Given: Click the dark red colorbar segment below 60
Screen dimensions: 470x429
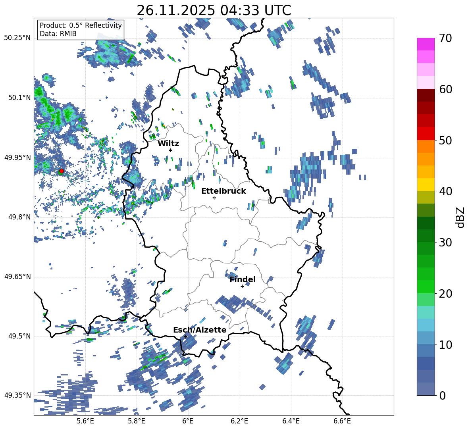Looking at the screenshot, I should click(x=426, y=95).
